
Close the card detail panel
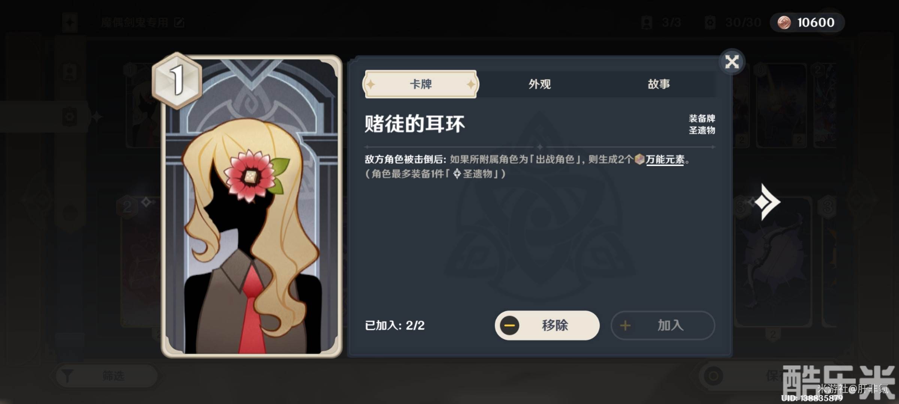[x=732, y=62]
